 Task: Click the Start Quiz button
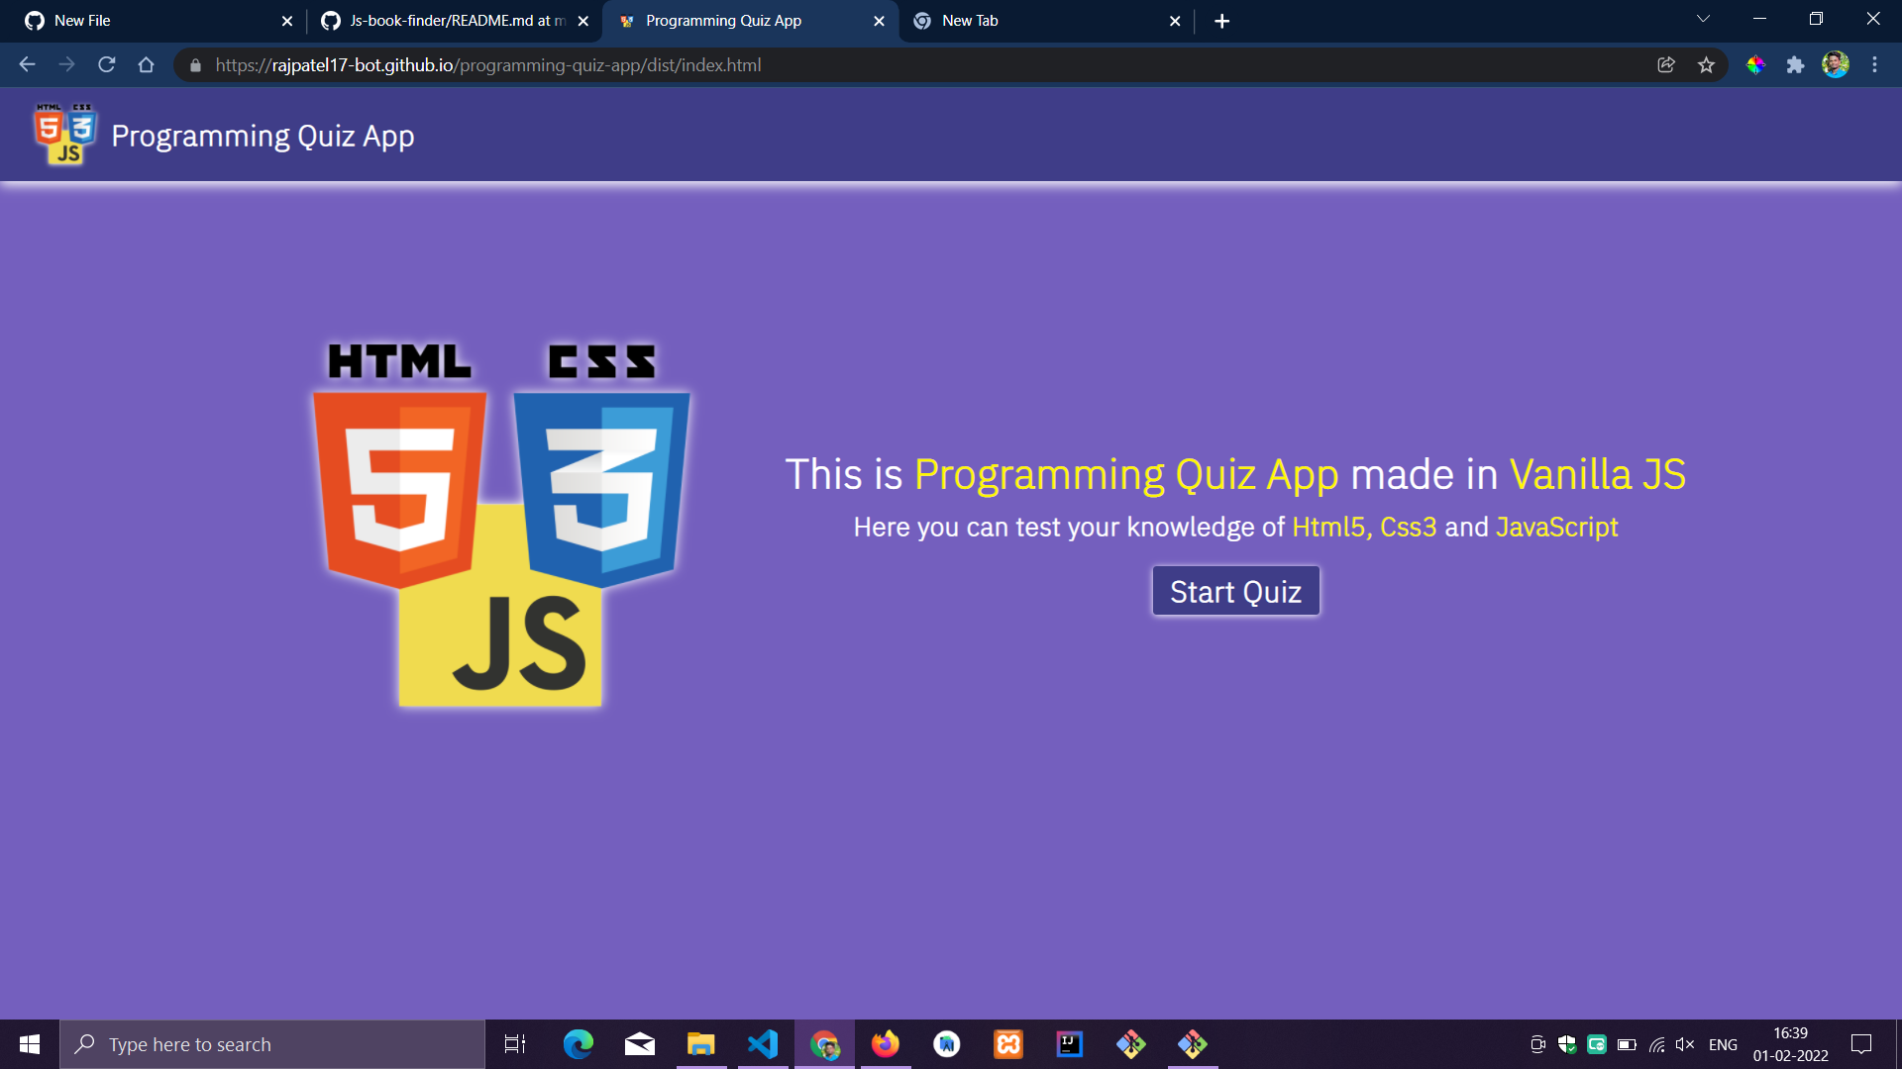[1235, 590]
